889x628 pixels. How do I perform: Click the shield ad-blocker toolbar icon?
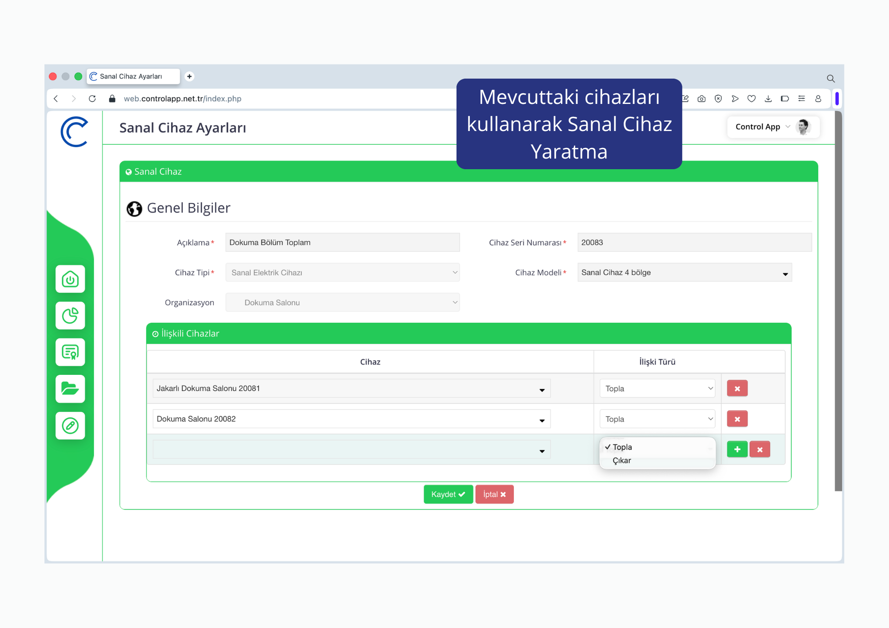coord(718,99)
